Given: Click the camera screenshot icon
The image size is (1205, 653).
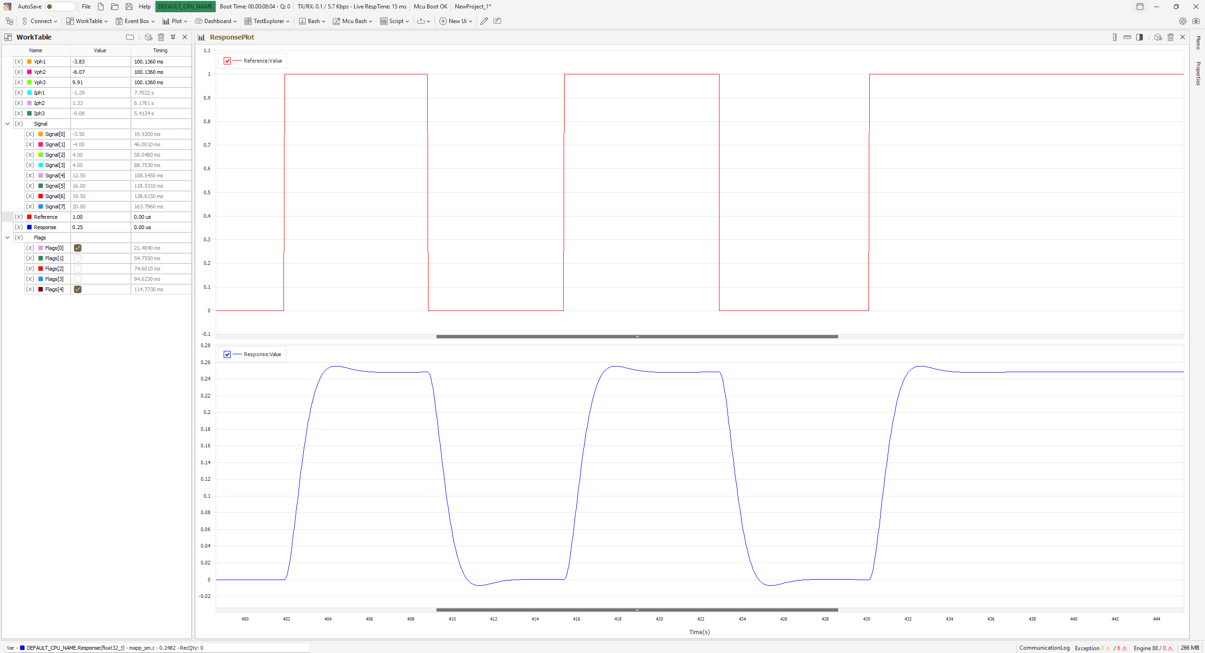Looking at the screenshot, I should tap(1196, 21).
